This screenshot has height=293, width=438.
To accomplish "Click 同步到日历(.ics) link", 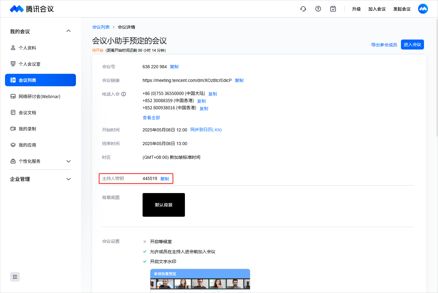I will click(x=206, y=130).
